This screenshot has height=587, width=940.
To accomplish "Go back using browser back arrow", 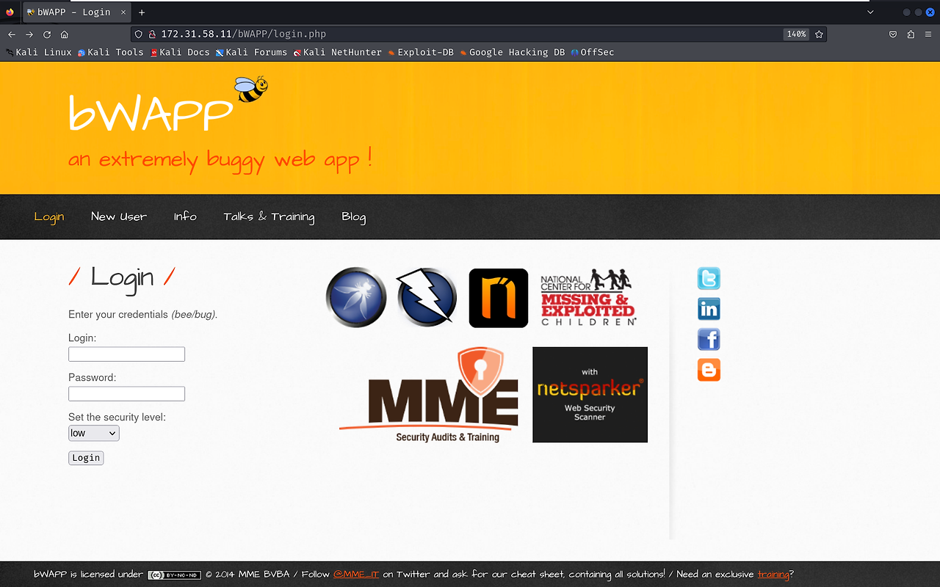I will [x=11, y=34].
